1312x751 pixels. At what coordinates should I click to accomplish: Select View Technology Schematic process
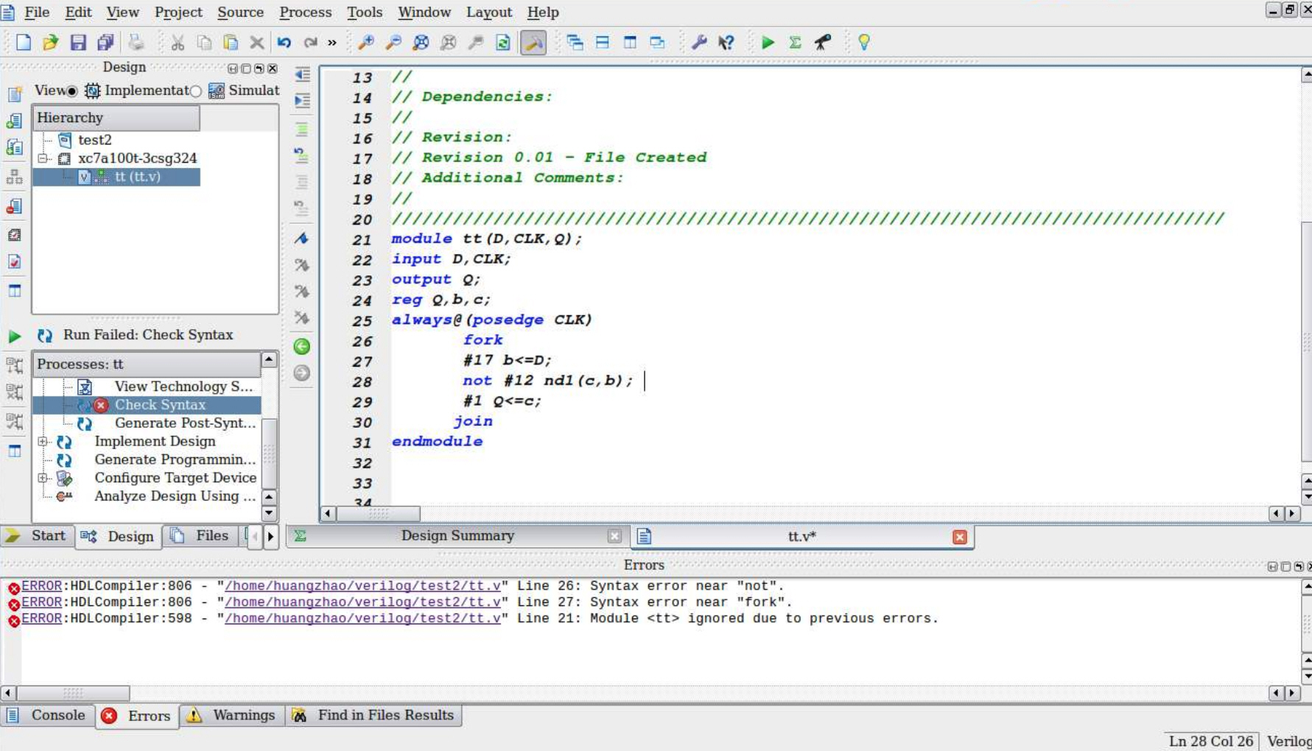click(x=183, y=387)
